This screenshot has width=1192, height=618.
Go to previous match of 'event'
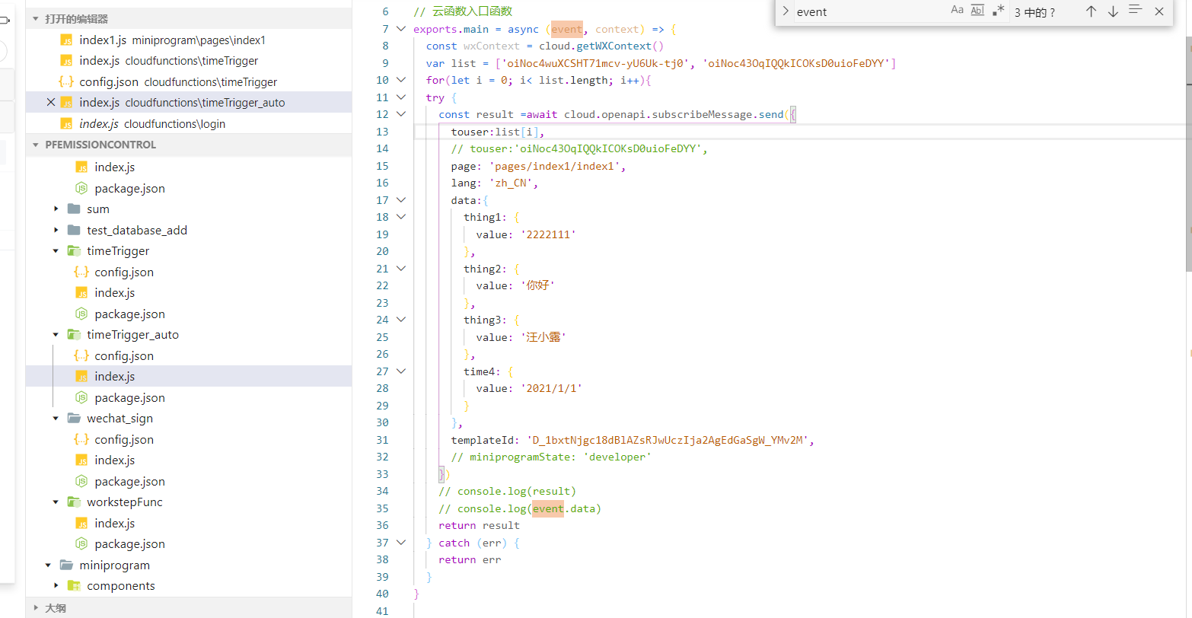[x=1091, y=11]
